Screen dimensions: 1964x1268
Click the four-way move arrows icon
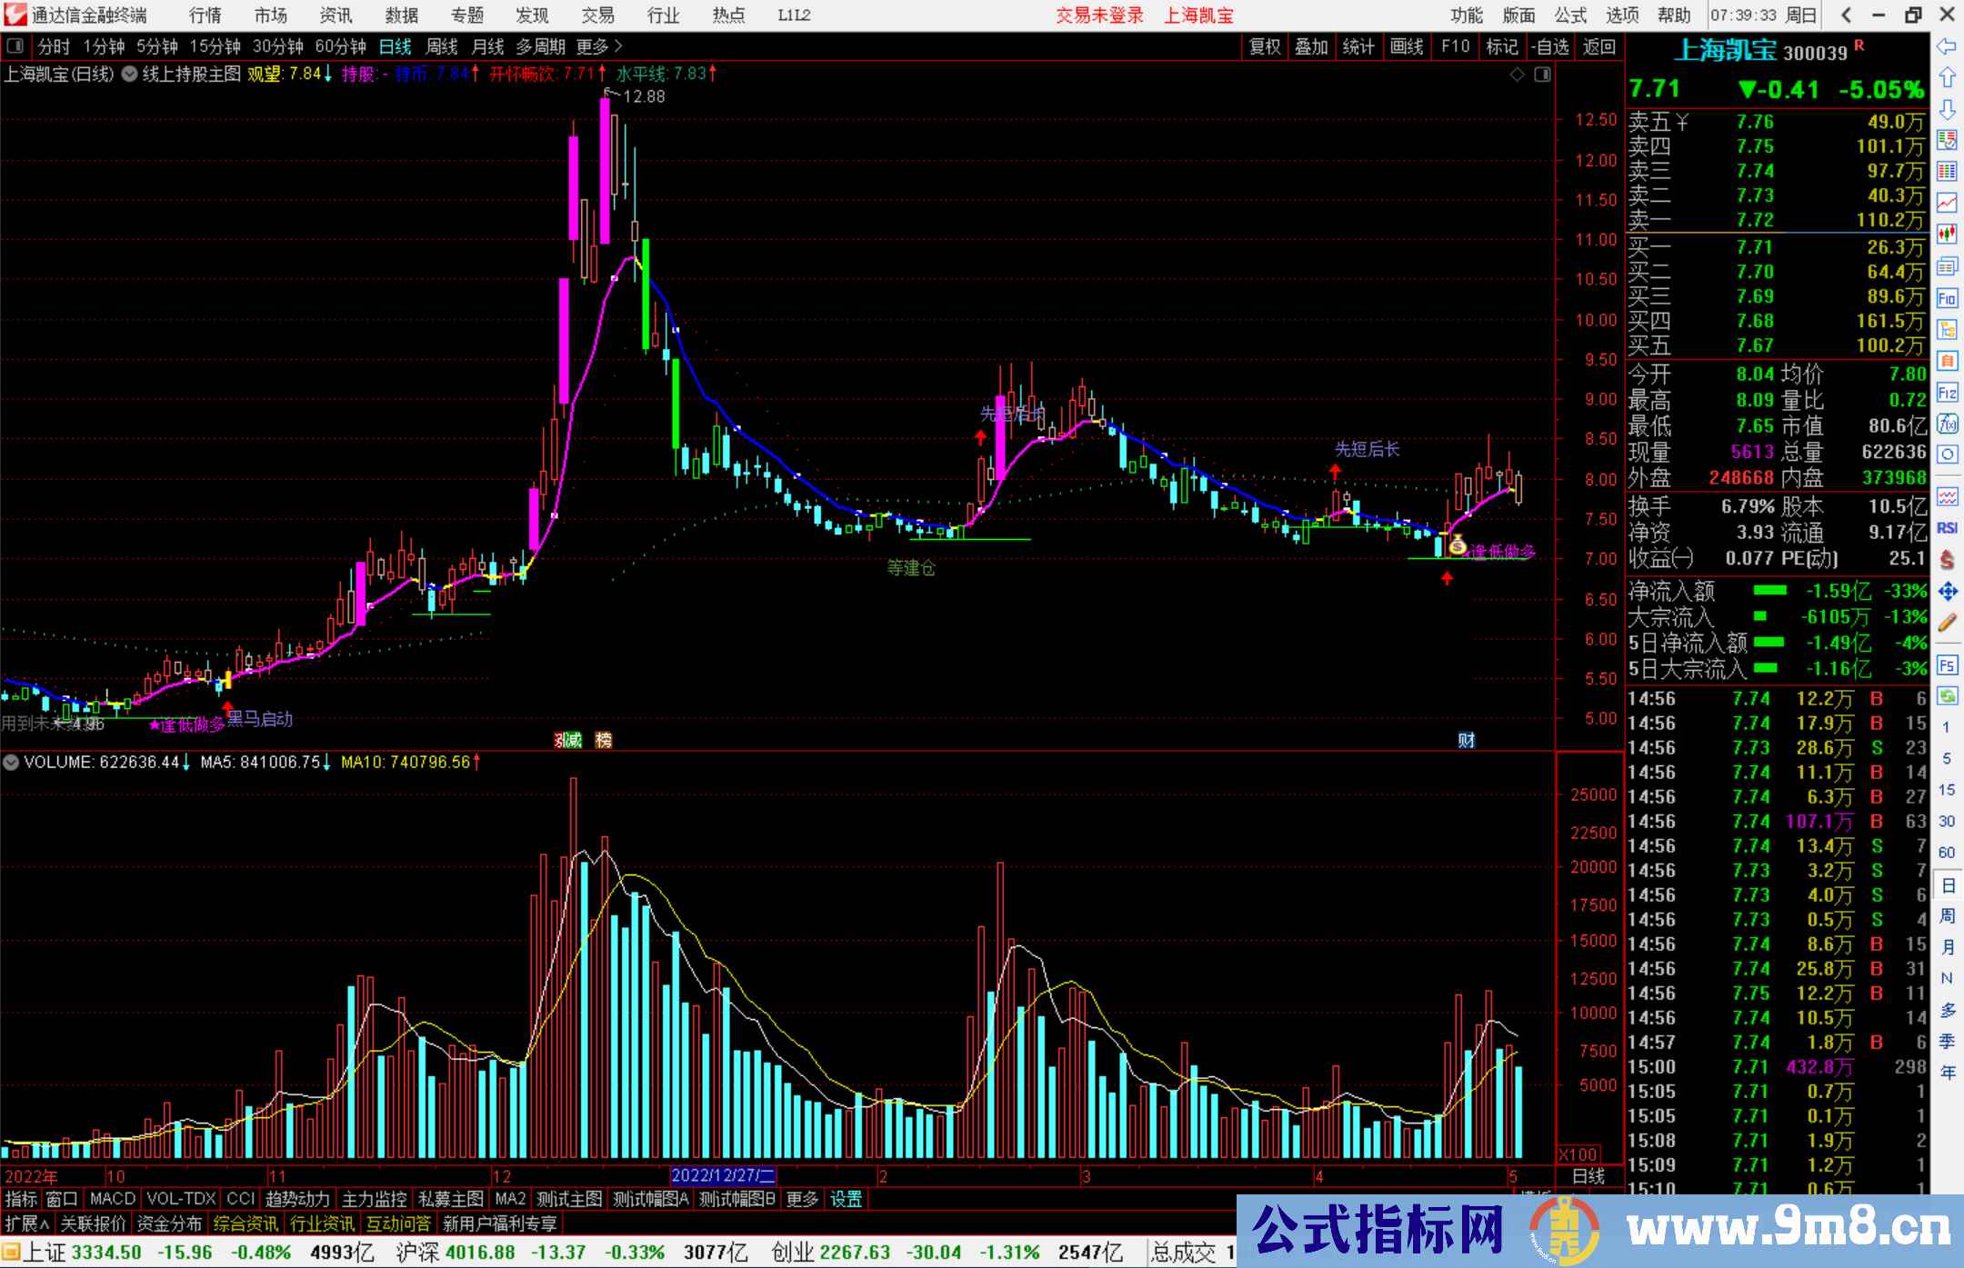(x=1947, y=592)
